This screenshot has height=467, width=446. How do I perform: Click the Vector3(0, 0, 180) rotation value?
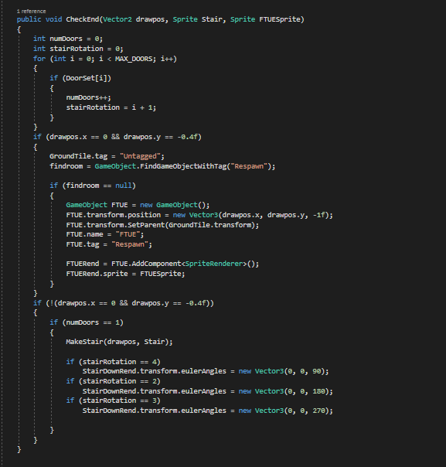click(291, 391)
